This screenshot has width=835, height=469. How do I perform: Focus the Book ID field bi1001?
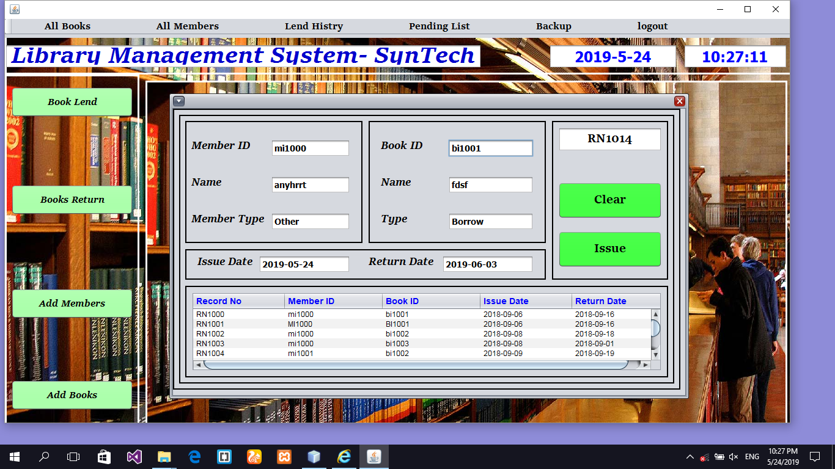pyautogui.click(x=491, y=148)
